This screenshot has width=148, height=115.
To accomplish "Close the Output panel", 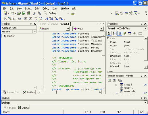I will coord(145,98).
